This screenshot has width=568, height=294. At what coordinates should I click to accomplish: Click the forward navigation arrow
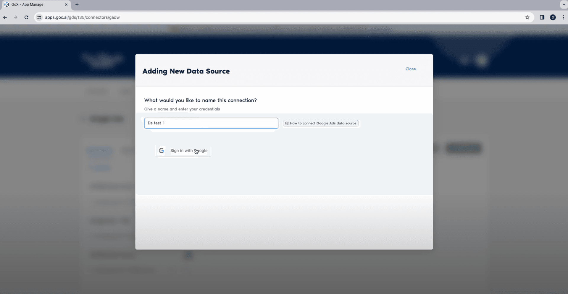(16, 17)
